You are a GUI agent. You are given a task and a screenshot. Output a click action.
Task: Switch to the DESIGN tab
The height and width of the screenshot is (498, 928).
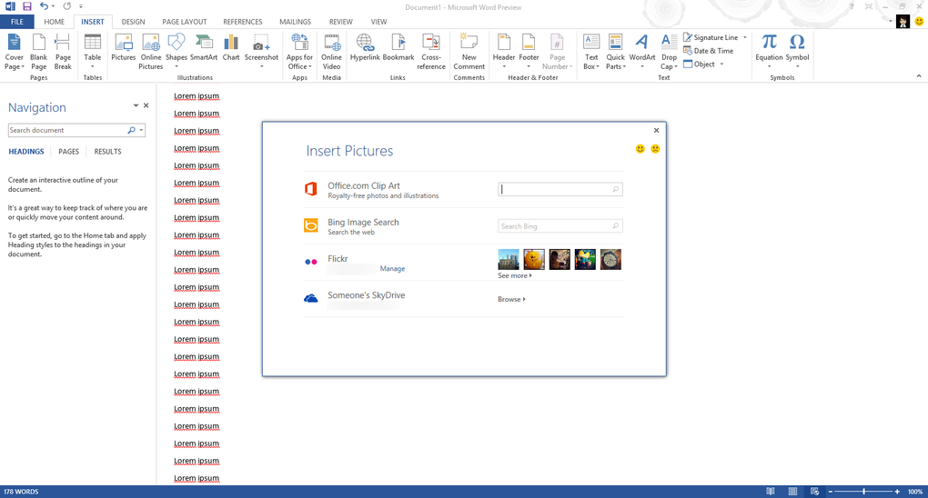point(133,22)
